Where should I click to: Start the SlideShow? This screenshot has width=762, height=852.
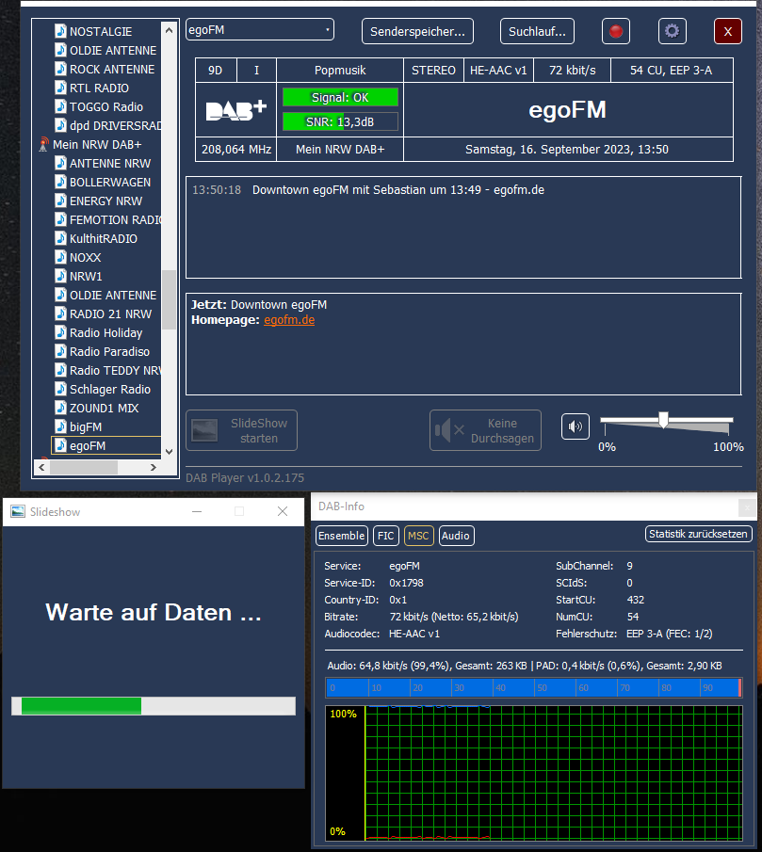click(x=241, y=430)
